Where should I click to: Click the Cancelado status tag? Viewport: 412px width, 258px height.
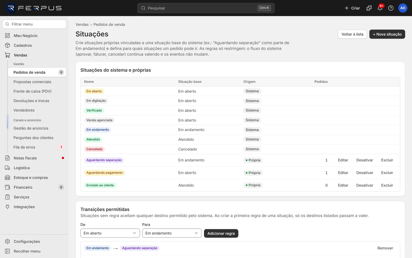point(94,149)
